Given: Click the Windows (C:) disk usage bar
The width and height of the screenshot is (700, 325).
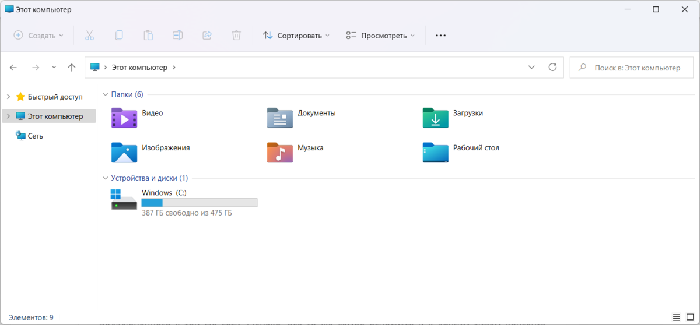Looking at the screenshot, I should point(199,203).
